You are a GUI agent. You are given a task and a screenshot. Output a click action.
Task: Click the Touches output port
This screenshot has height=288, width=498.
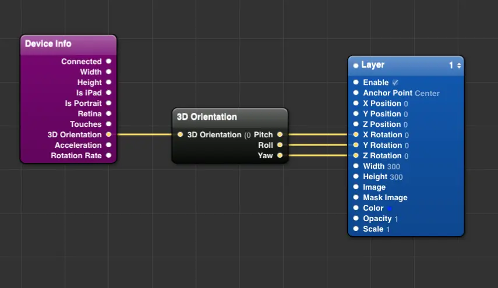pos(108,124)
